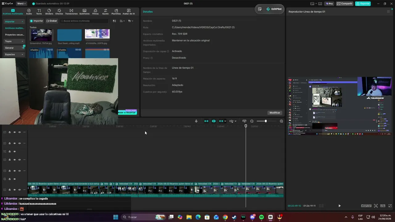
Task: Select the Detalles tab
Action: 148,12
